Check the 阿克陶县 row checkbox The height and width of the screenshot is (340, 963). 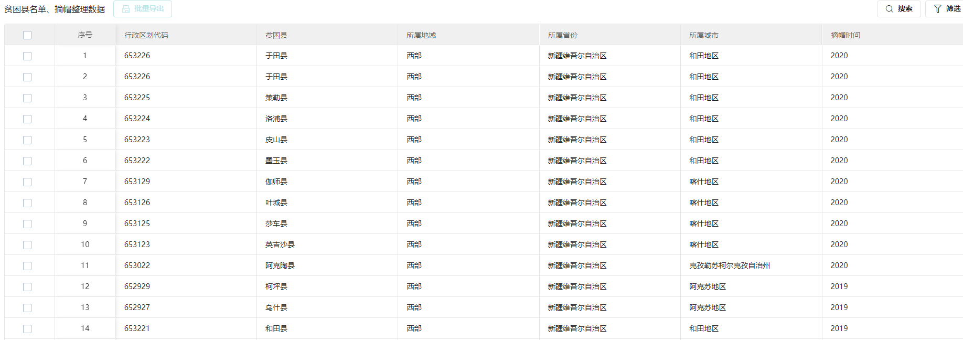pos(27,266)
